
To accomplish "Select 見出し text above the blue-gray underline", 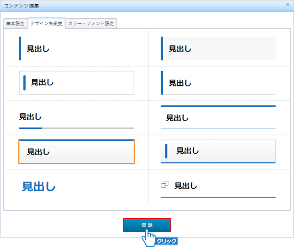I will (x=30, y=116).
